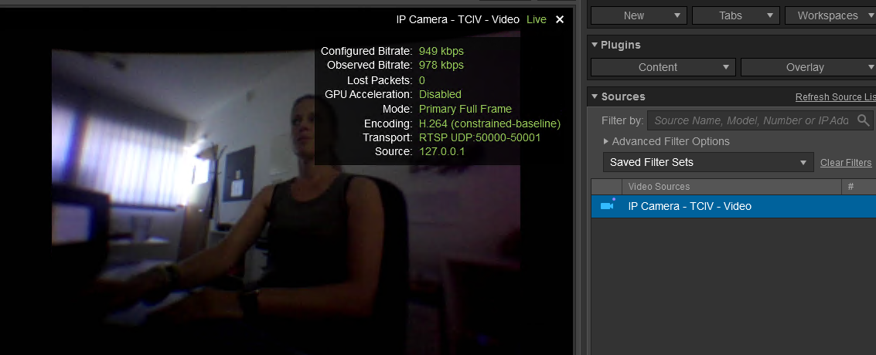Screen dimensions: 876x355
Task: Click the Configured Bitrate 949 kbps value
Action: [441, 51]
